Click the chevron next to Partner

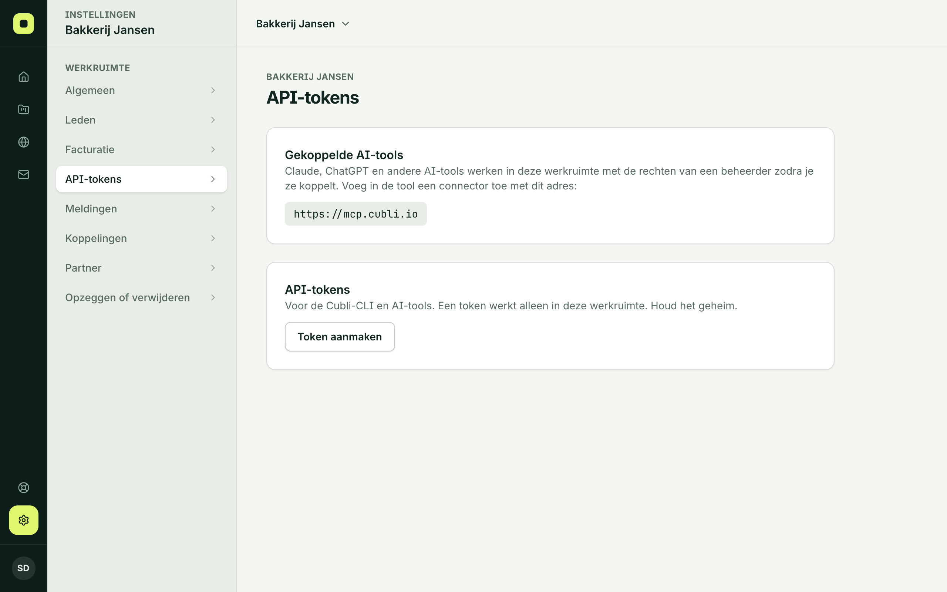coord(213,268)
